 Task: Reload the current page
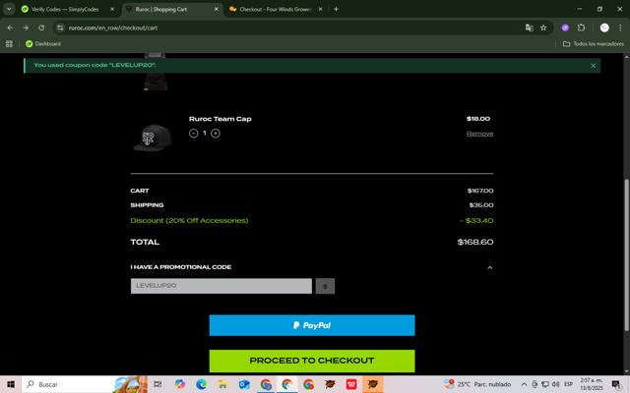click(x=41, y=28)
